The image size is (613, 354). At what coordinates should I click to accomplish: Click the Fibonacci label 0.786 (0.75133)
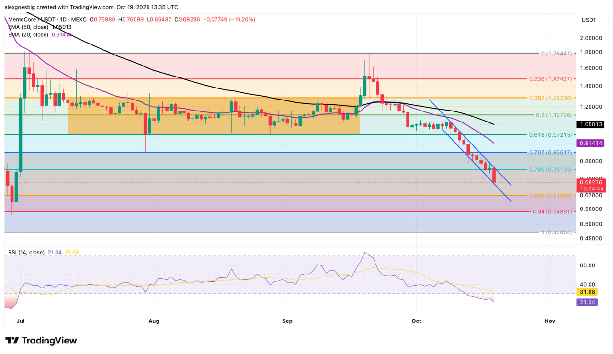550,169
